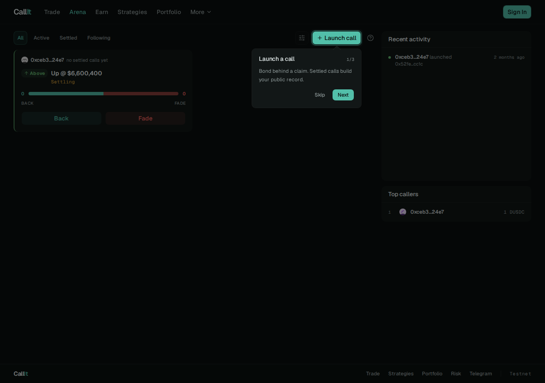Viewport: 545px width, 383px height.
Task: Click the Back/Fade ratio bar
Action: [103, 94]
